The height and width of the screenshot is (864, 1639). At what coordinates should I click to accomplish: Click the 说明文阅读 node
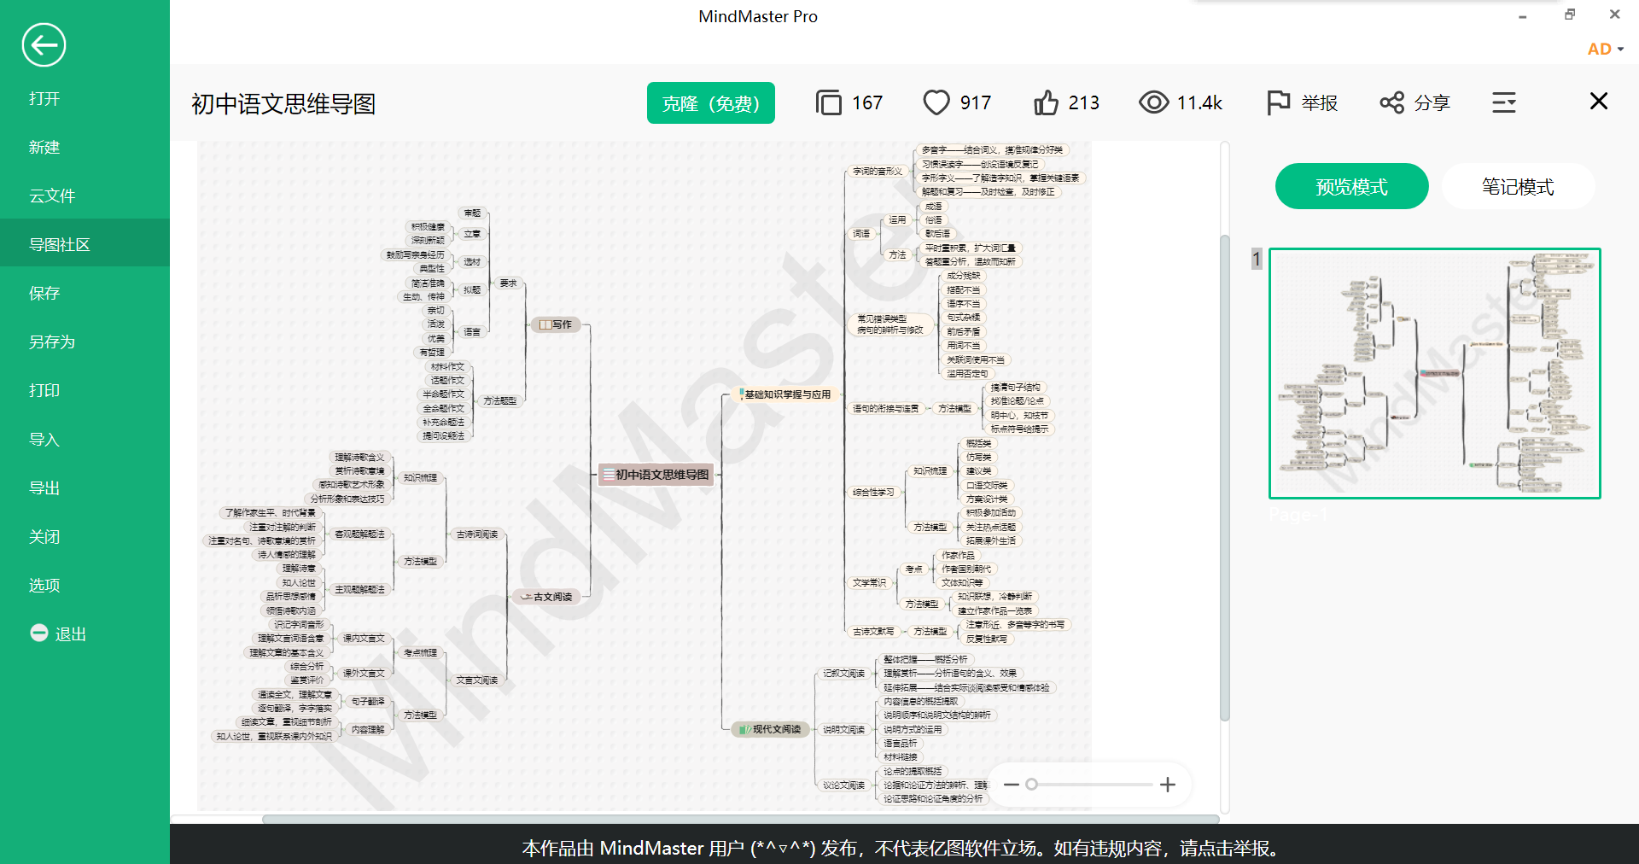point(843,730)
